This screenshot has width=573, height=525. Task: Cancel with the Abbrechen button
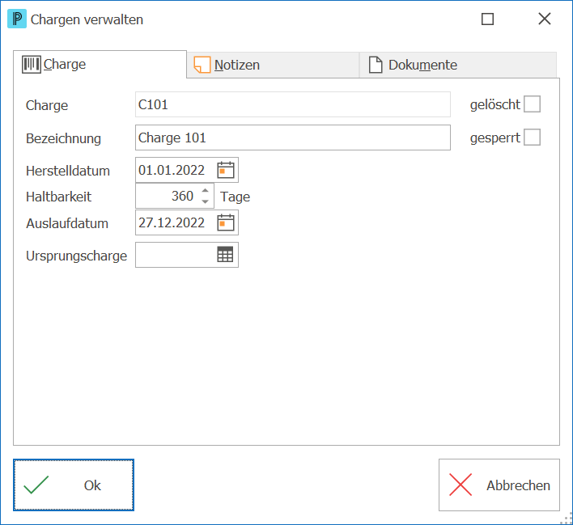coord(499,485)
